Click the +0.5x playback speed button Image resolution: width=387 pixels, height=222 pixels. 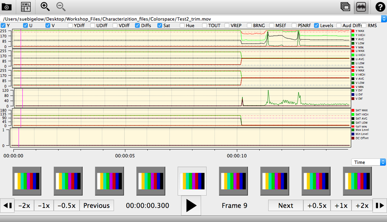pos(317,205)
